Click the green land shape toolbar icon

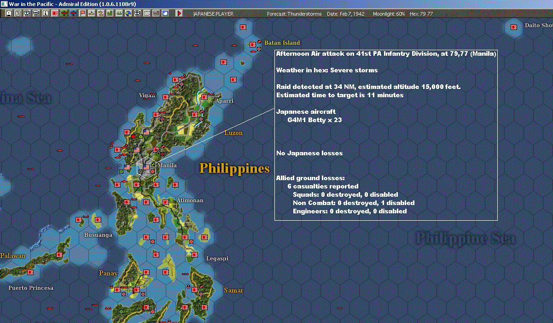[110, 13]
